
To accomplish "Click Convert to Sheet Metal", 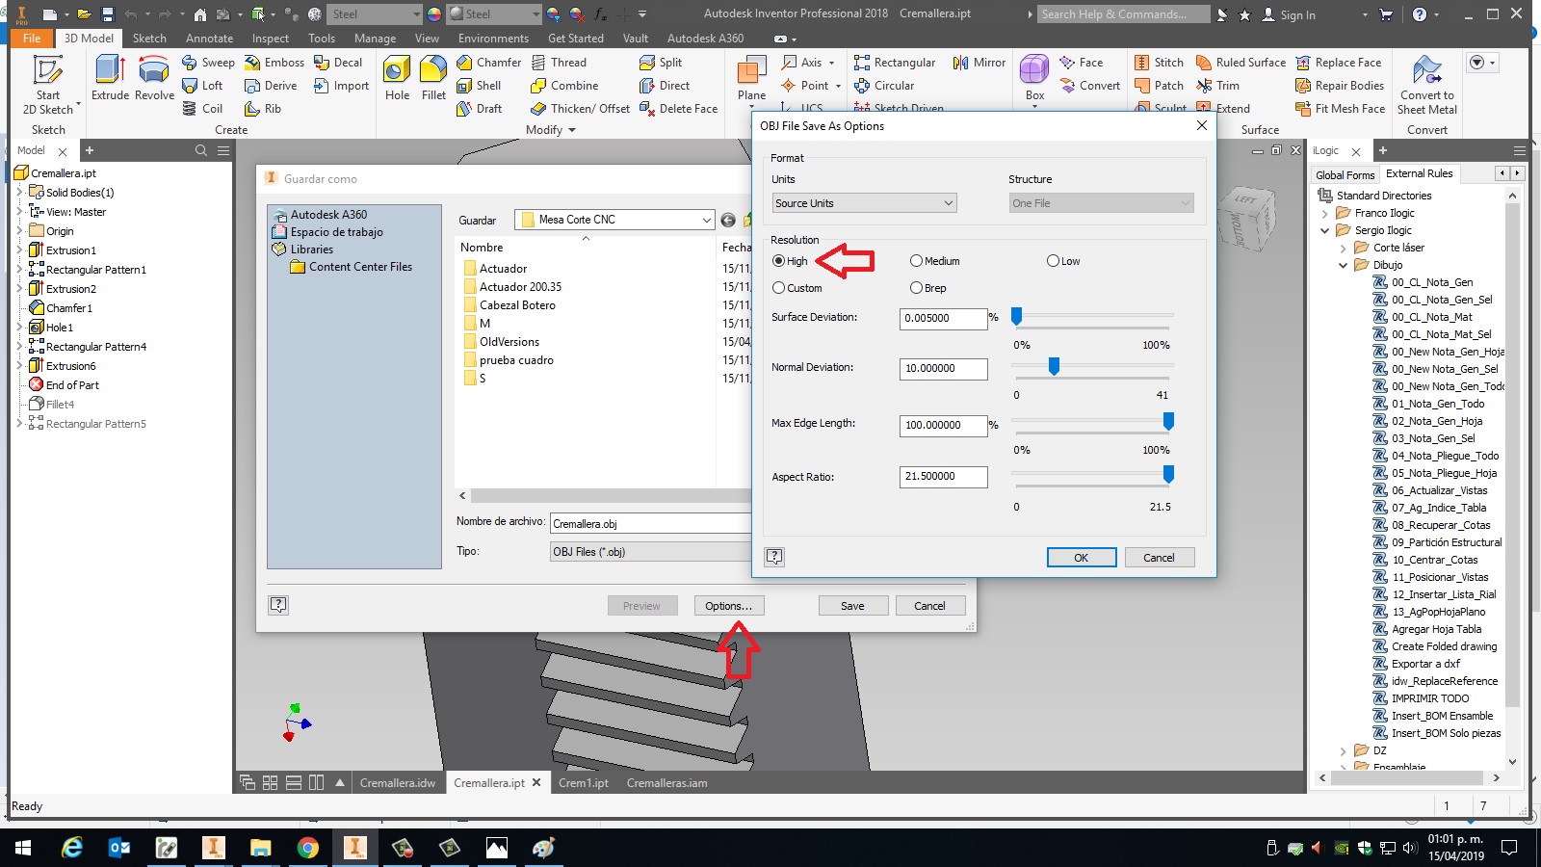I will [x=1427, y=85].
